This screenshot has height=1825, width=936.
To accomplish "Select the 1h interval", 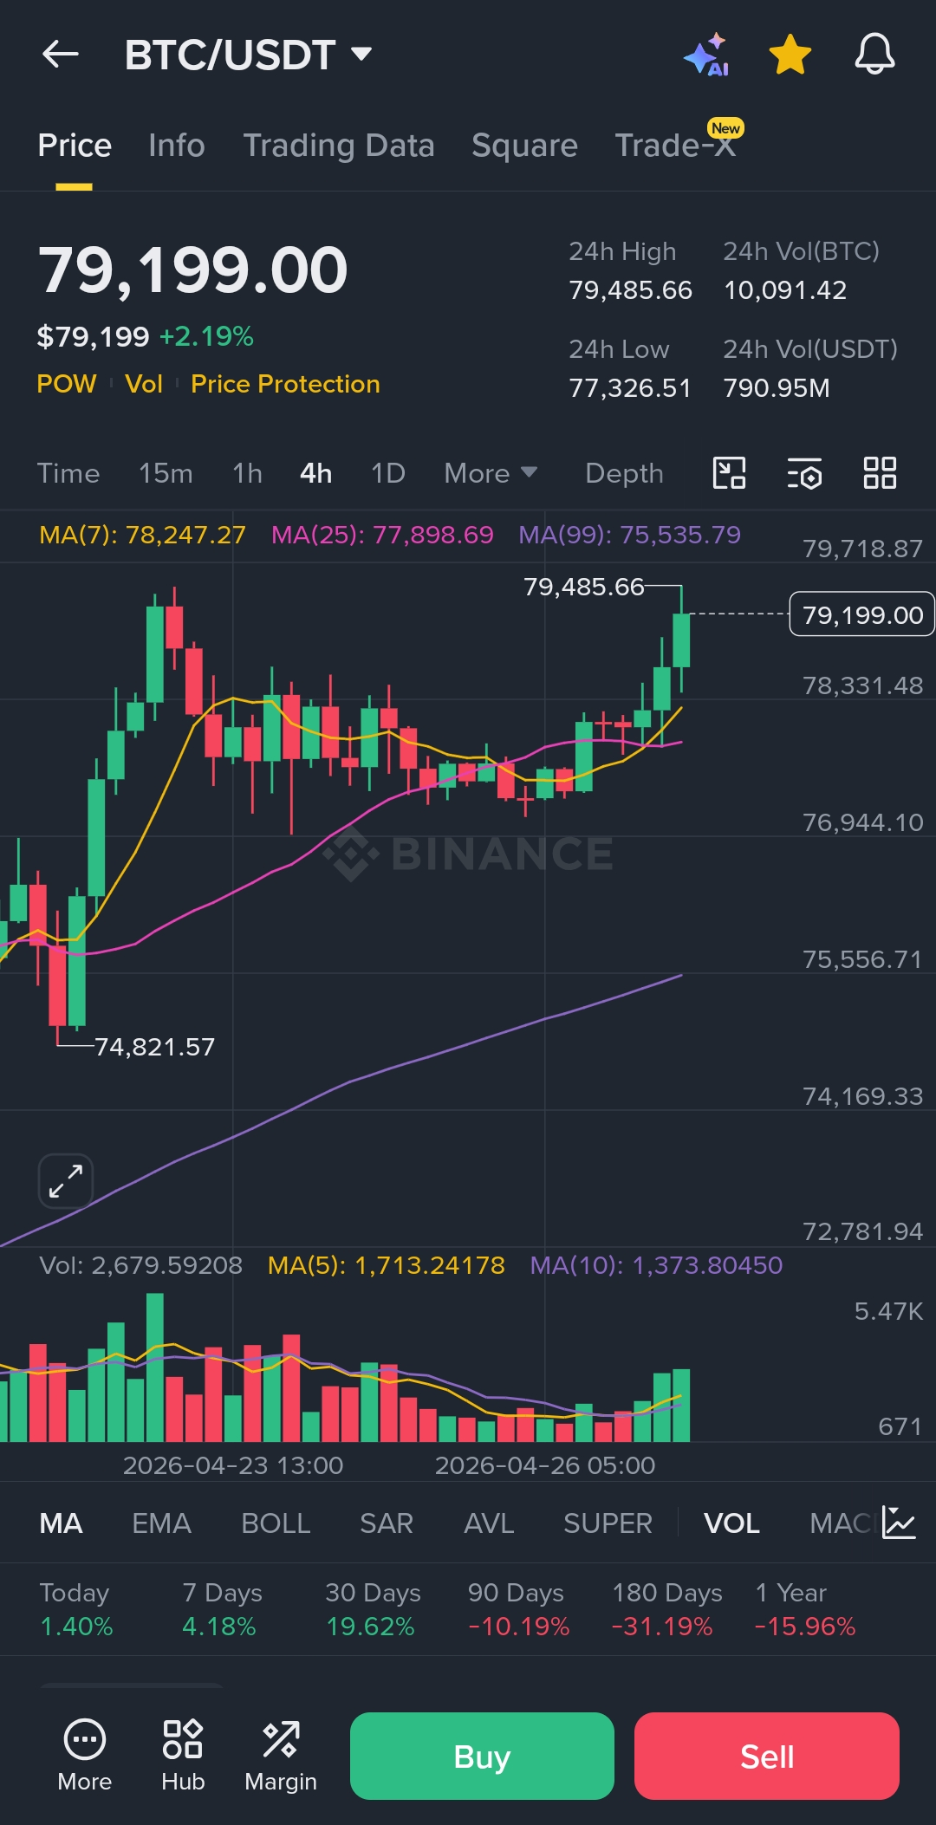I will [x=247, y=473].
